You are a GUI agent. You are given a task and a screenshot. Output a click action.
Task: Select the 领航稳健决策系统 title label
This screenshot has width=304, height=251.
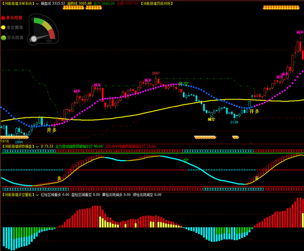click(x=18, y=4)
